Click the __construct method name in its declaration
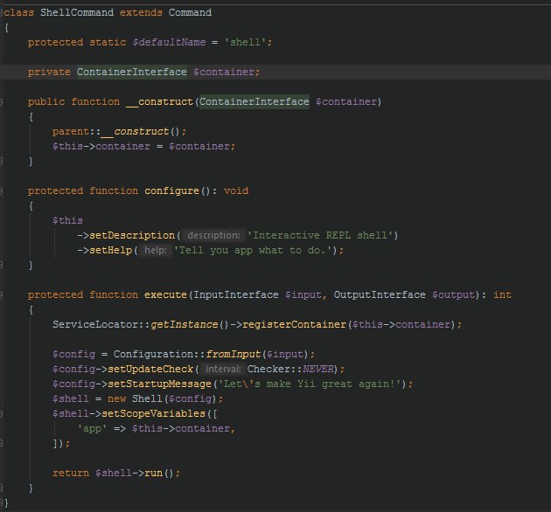 (159, 102)
